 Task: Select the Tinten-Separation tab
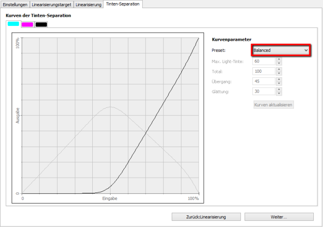(x=122, y=4)
